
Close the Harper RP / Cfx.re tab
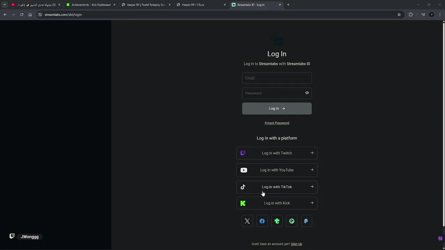pos(225,5)
